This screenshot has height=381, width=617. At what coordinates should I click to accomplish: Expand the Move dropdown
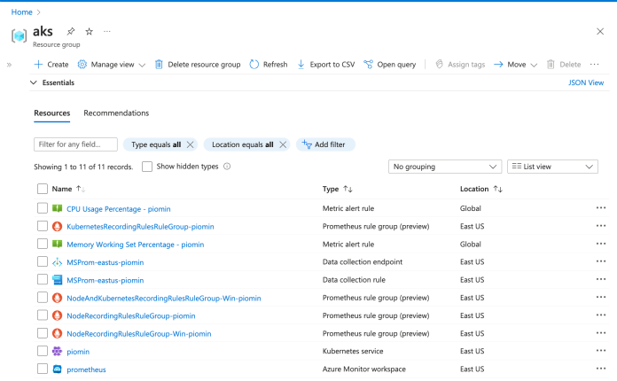[534, 65]
